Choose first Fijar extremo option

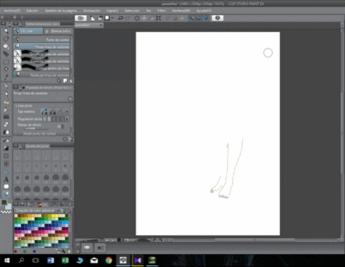(44, 112)
